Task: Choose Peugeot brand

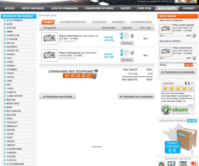Action: [x=12, y=122]
